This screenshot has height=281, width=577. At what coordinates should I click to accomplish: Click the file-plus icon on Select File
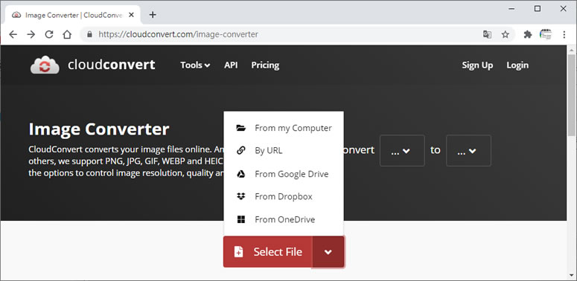(238, 252)
